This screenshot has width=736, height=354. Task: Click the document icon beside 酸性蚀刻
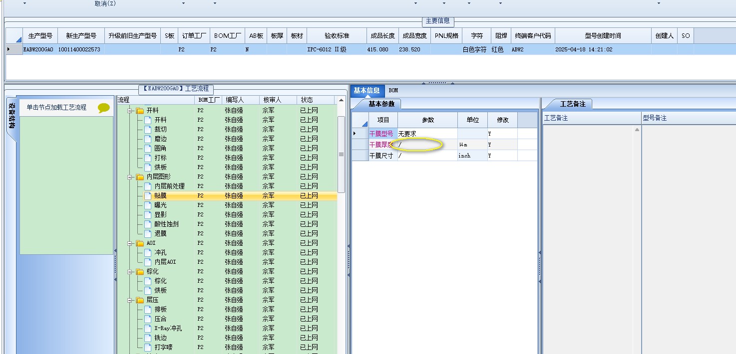pyautogui.click(x=148, y=224)
